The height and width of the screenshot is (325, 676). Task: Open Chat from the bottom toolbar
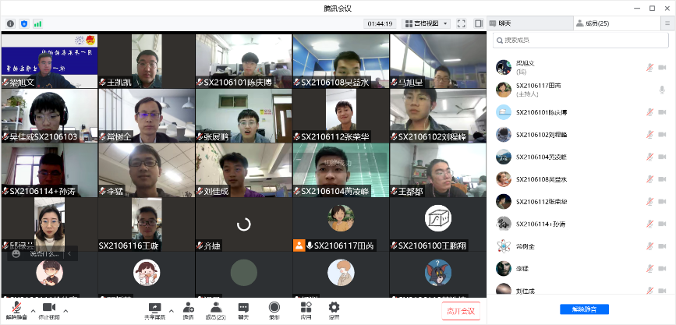[243, 309]
